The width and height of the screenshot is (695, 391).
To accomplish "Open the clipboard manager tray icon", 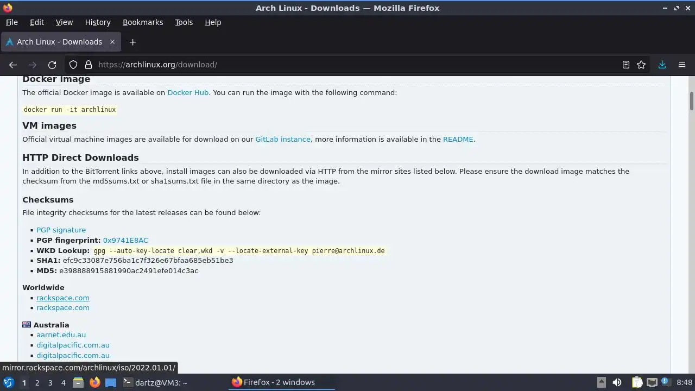I will click(637, 382).
